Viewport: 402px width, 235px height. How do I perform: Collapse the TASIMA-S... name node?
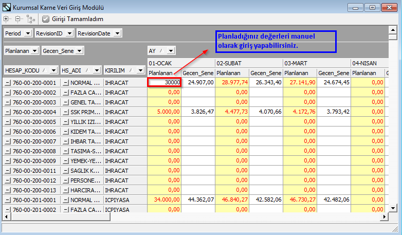pos(66,151)
